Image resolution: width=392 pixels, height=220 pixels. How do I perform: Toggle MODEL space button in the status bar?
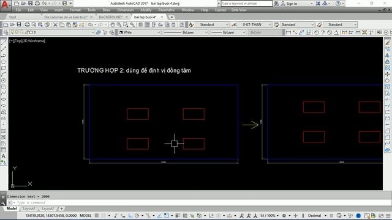(x=86, y=216)
